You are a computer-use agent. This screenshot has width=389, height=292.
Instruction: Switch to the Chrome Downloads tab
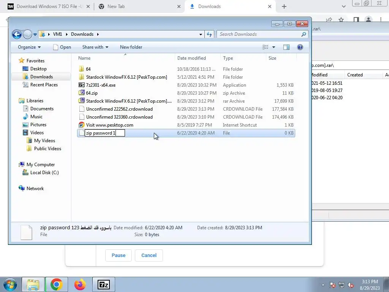[x=209, y=6]
